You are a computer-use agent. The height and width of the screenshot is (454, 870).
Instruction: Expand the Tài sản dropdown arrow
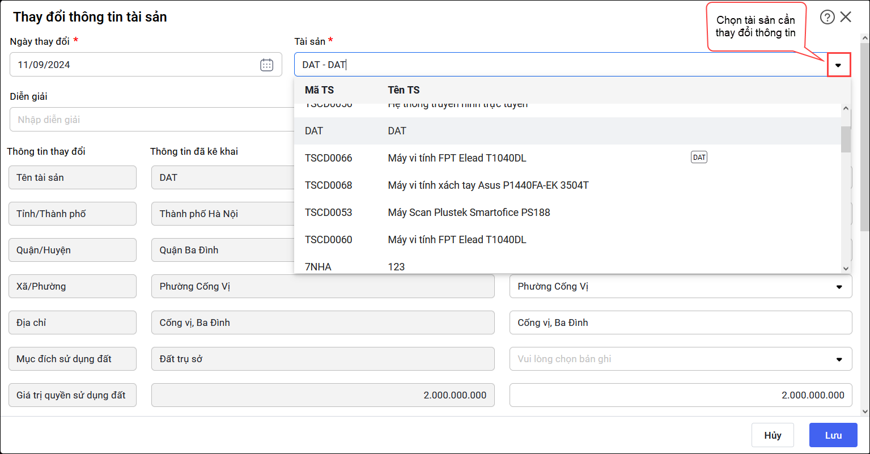pos(838,65)
